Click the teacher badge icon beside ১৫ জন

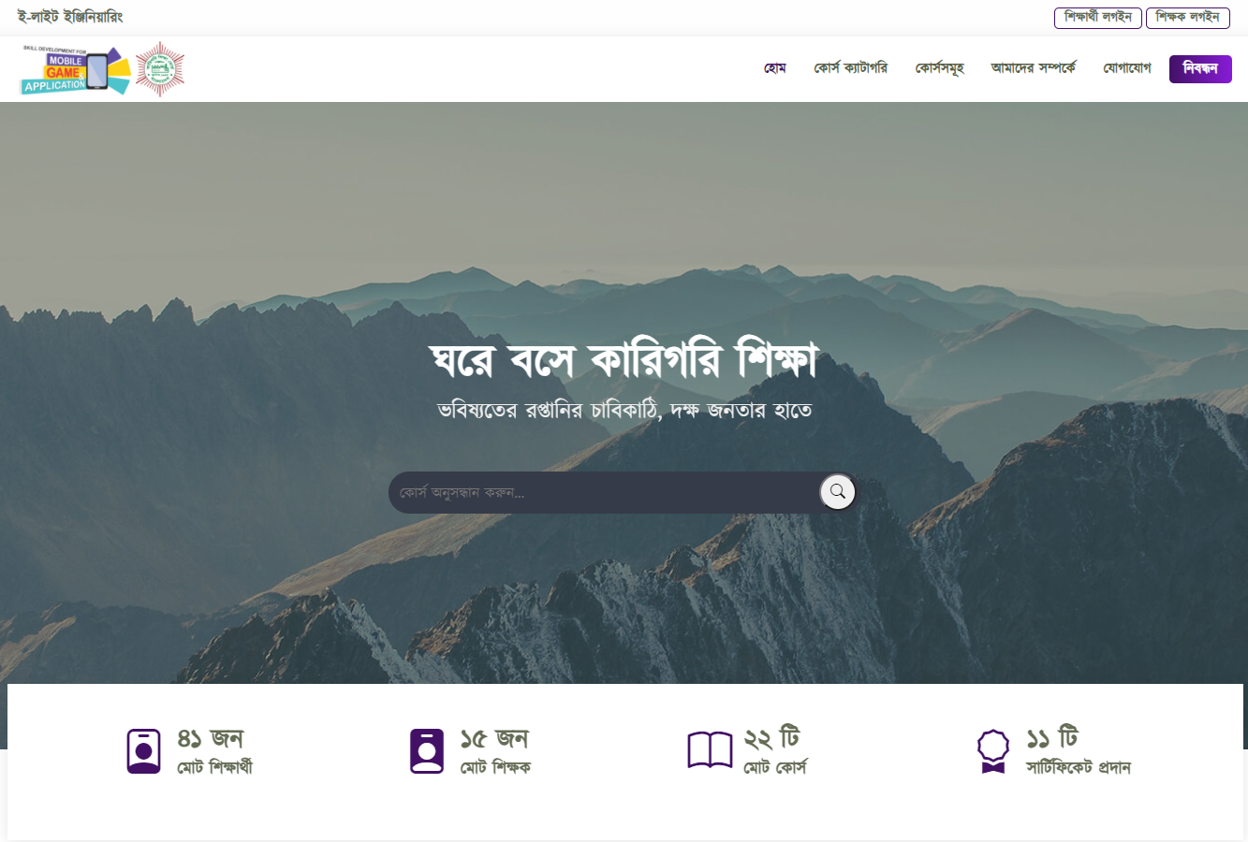(427, 751)
